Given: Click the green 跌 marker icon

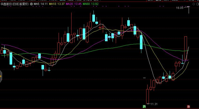Looking at the screenshot, I should point(144,106).
